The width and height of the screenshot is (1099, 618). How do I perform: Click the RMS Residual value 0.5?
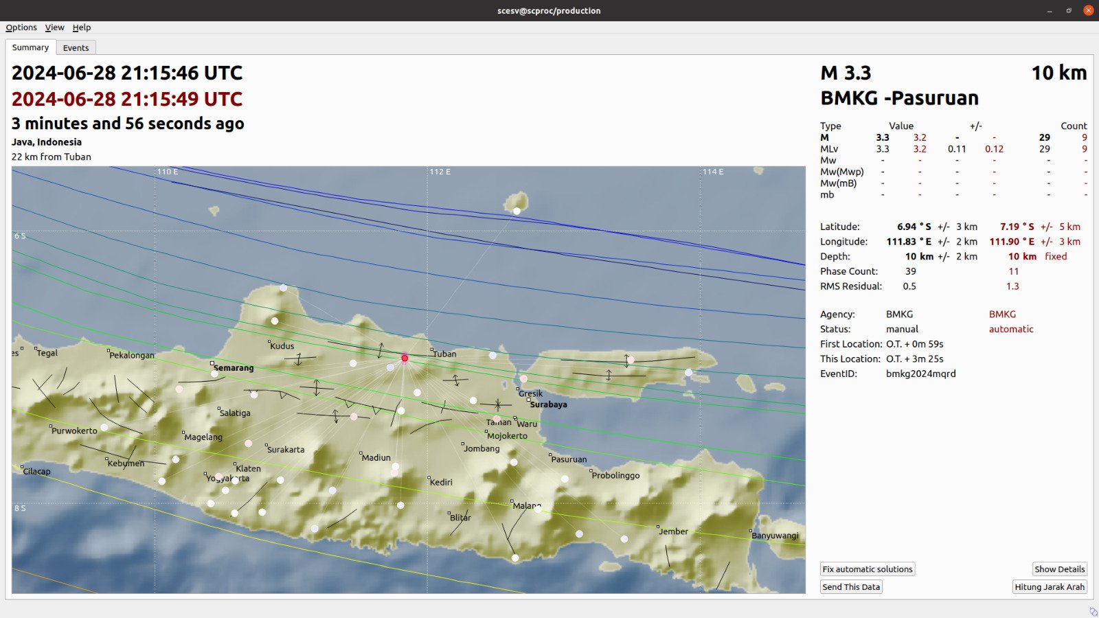pos(909,286)
